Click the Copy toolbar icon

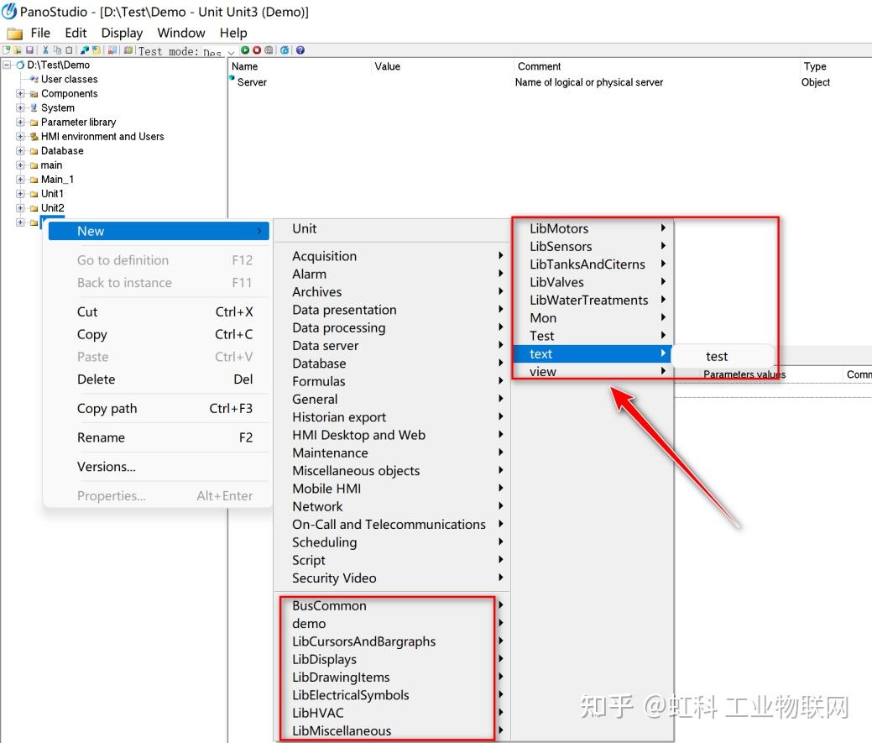(55, 50)
